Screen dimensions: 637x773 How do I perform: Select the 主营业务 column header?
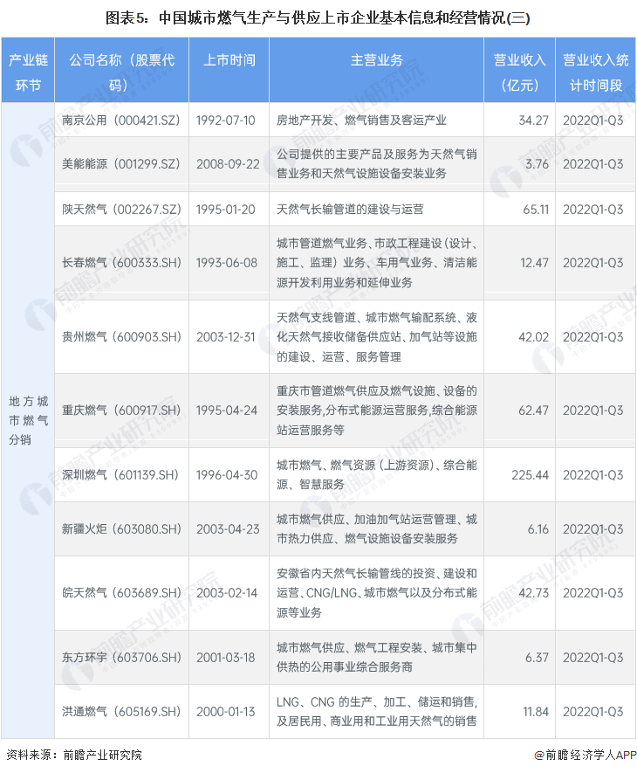376,60
